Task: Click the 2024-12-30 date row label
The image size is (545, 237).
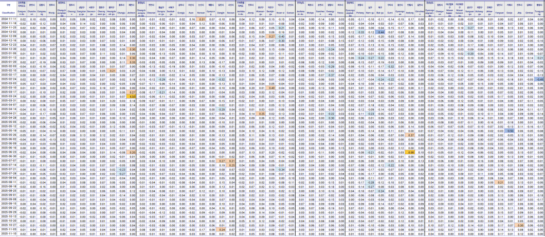Action: click(x=9, y=49)
